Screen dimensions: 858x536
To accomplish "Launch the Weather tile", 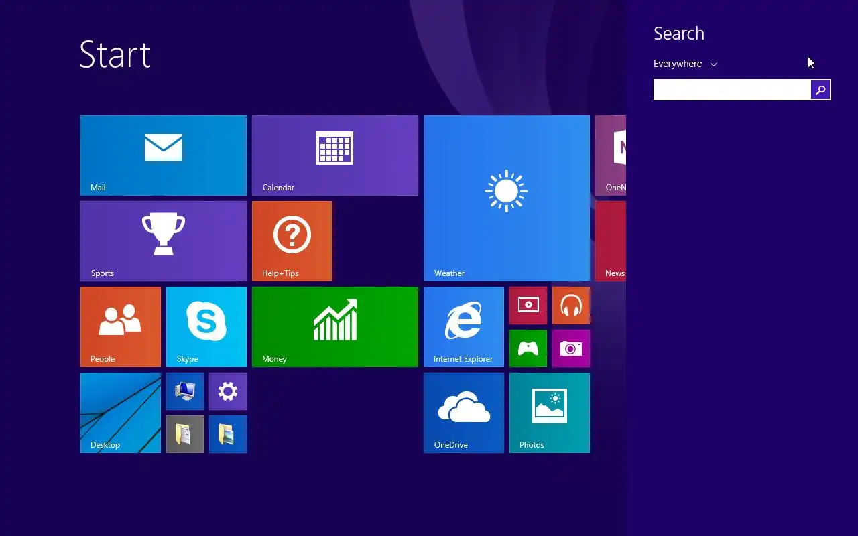I will (507, 198).
